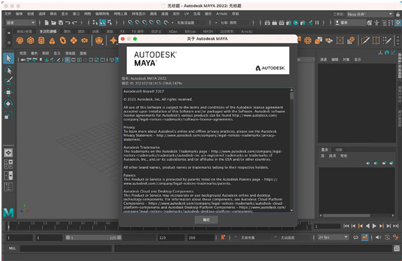Open the menu set dropdown
This screenshot has height=261, width=402.
[21, 23]
